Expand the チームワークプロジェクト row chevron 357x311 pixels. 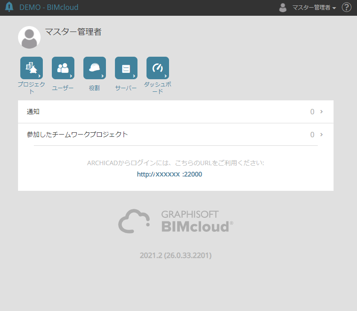[321, 135]
